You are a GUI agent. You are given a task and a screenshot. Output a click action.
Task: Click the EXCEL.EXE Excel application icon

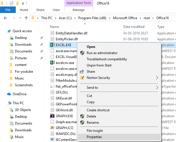(52, 45)
